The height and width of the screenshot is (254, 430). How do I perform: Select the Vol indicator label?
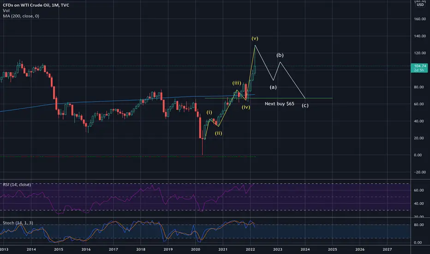(6, 11)
